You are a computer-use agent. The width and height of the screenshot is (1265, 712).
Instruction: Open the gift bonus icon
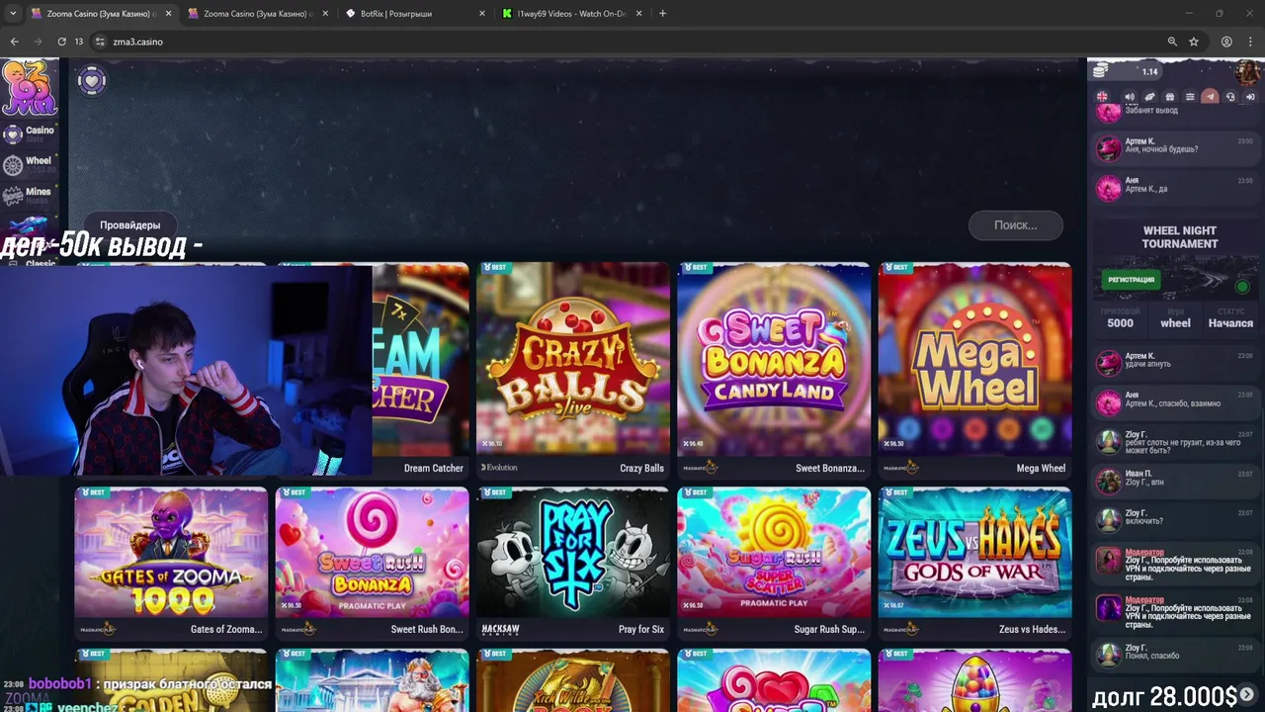1170,97
